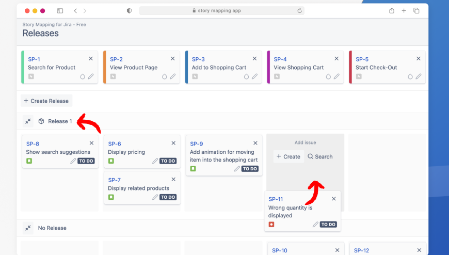449x255 pixels.
Task: Edit SP-5 Start Check-Out epic
Action: [419, 76]
